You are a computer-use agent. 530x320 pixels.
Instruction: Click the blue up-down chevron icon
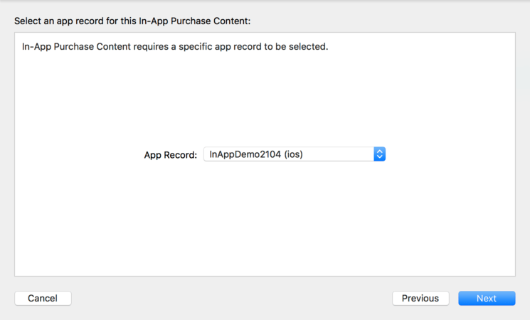coord(379,154)
